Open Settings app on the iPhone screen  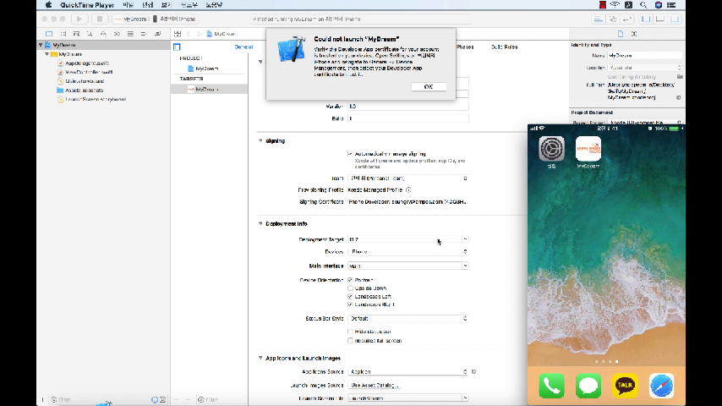[551, 149]
